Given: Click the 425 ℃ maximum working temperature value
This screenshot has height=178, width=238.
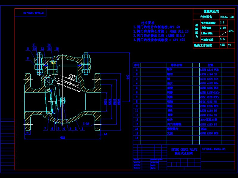Looking at the screenshot, I should pyautogui.click(x=222, y=45).
